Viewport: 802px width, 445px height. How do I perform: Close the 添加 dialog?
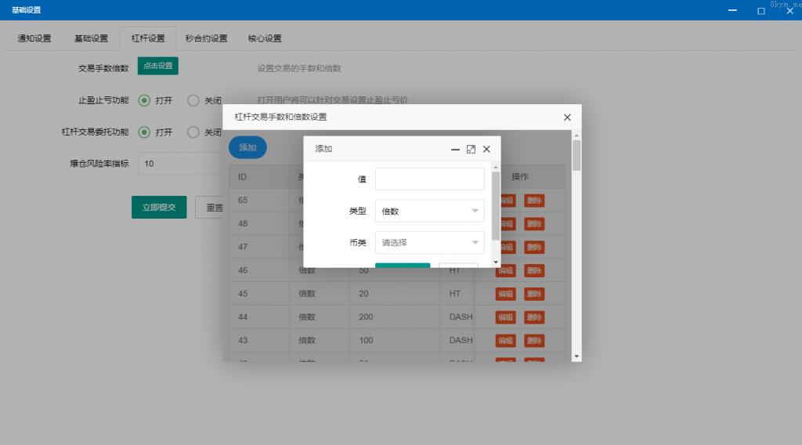[486, 149]
